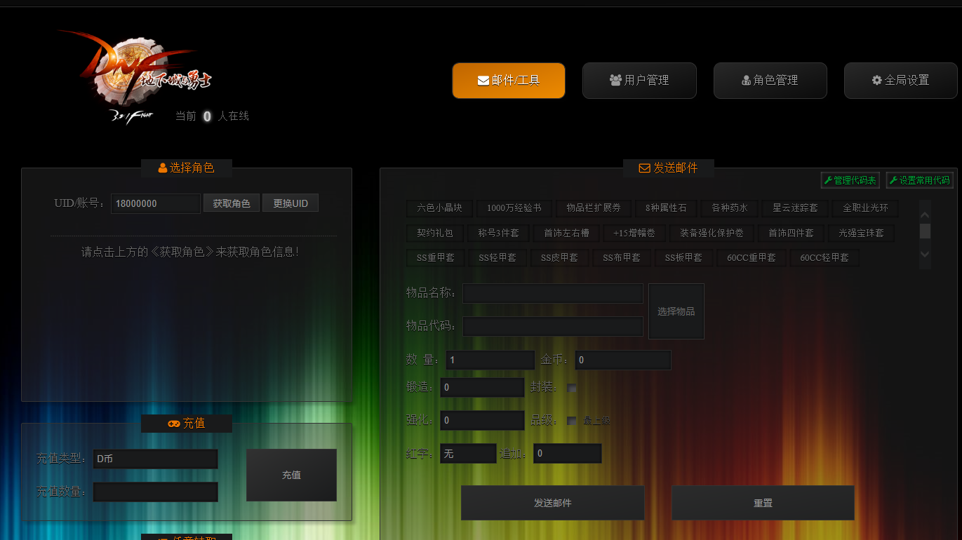Click the envelope icon in 发送邮件 panel header
Screen dimensions: 962x540
tap(644, 168)
